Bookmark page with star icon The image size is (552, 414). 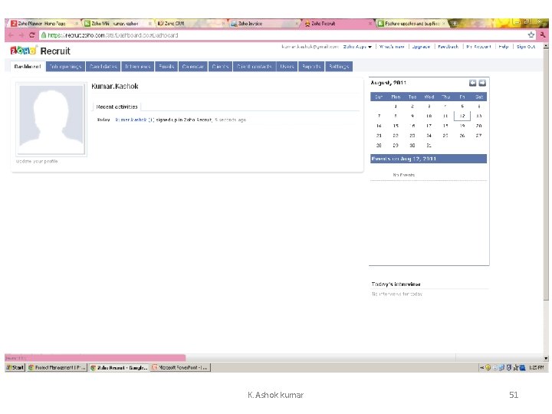coord(531,34)
